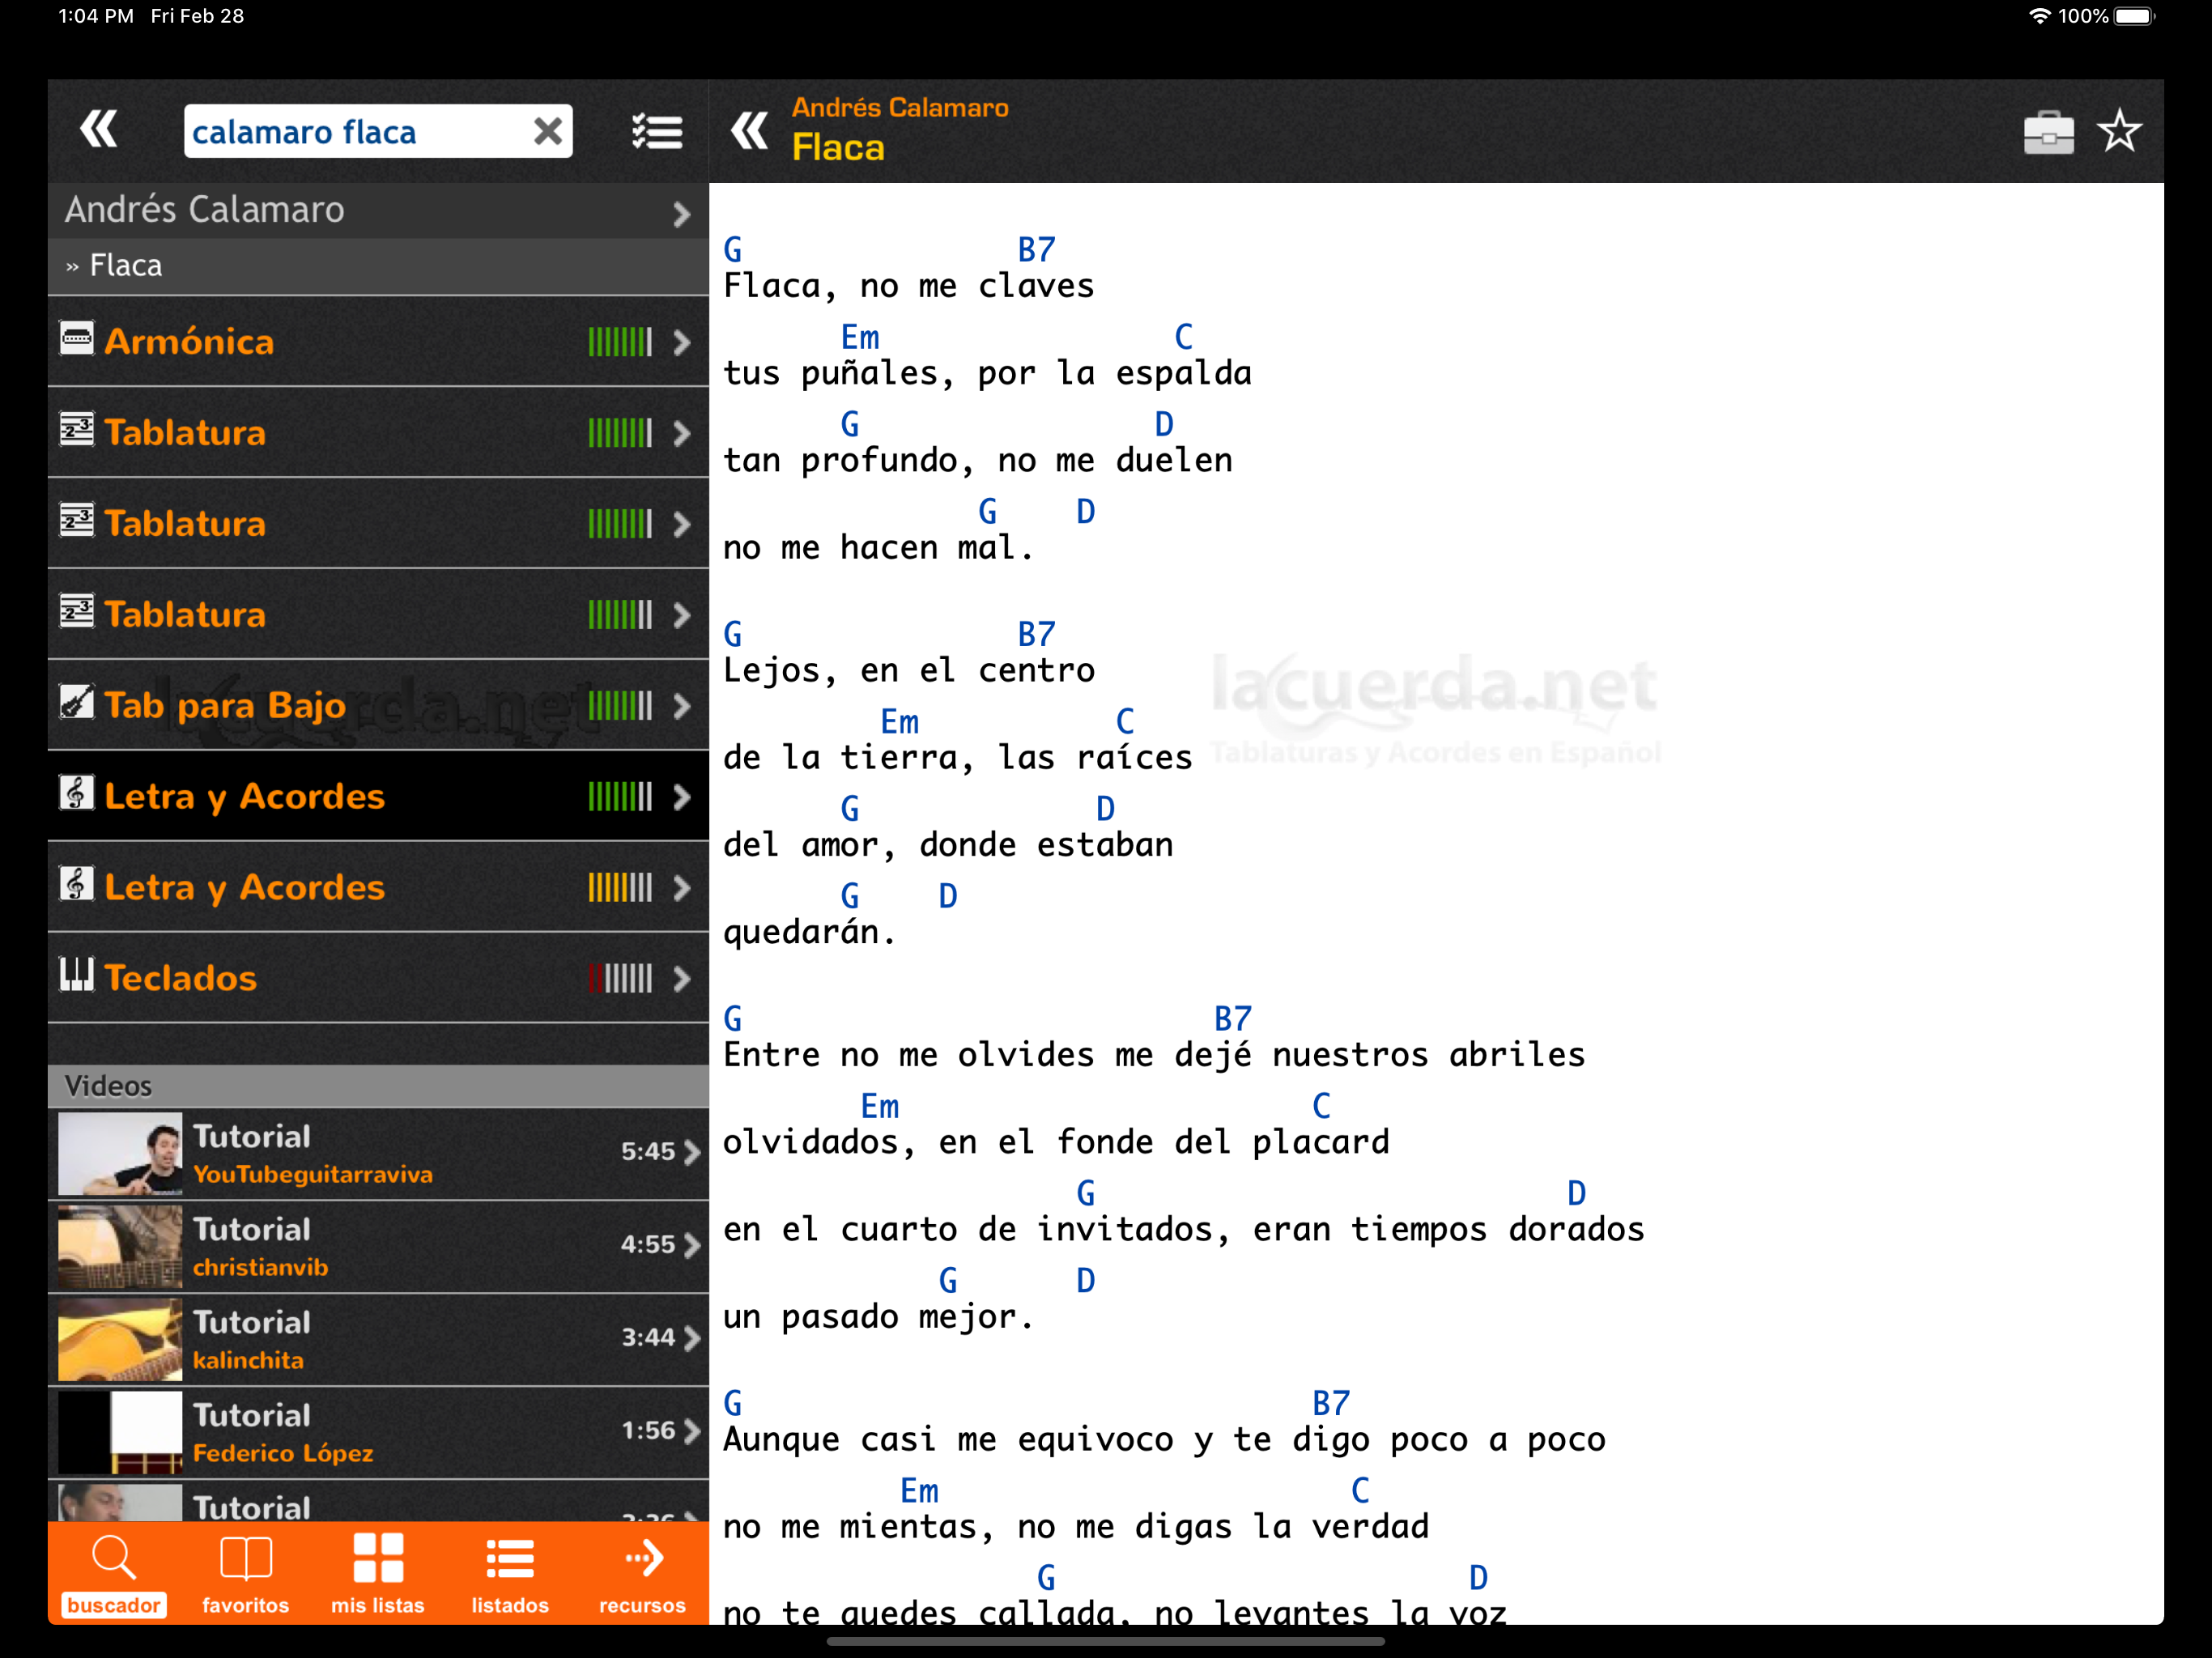Tap the first Tablatura icon
Screen dimensions: 2212x1658
pyautogui.click(x=77, y=430)
